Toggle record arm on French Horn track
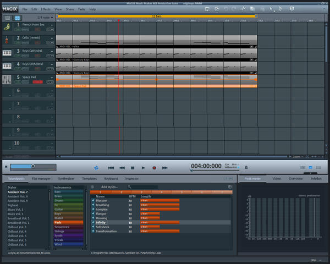The height and width of the screenshot is (264, 330). [37, 30]
